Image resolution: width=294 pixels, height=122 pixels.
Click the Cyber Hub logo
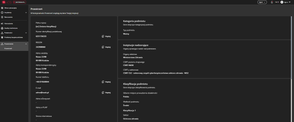pyautogui.click(x=7, y=2)
